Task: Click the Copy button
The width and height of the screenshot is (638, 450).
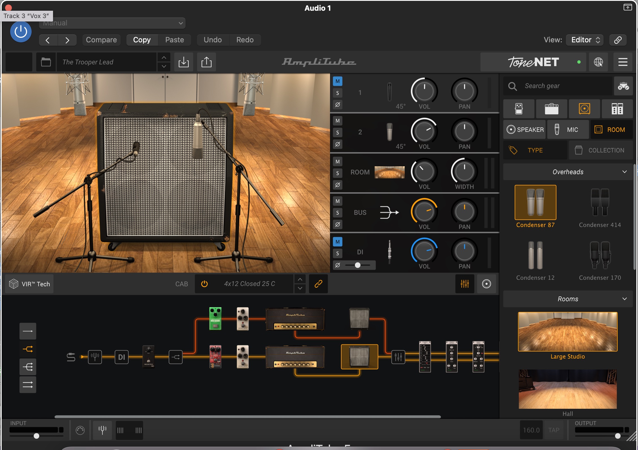Action: coord(142,40)
